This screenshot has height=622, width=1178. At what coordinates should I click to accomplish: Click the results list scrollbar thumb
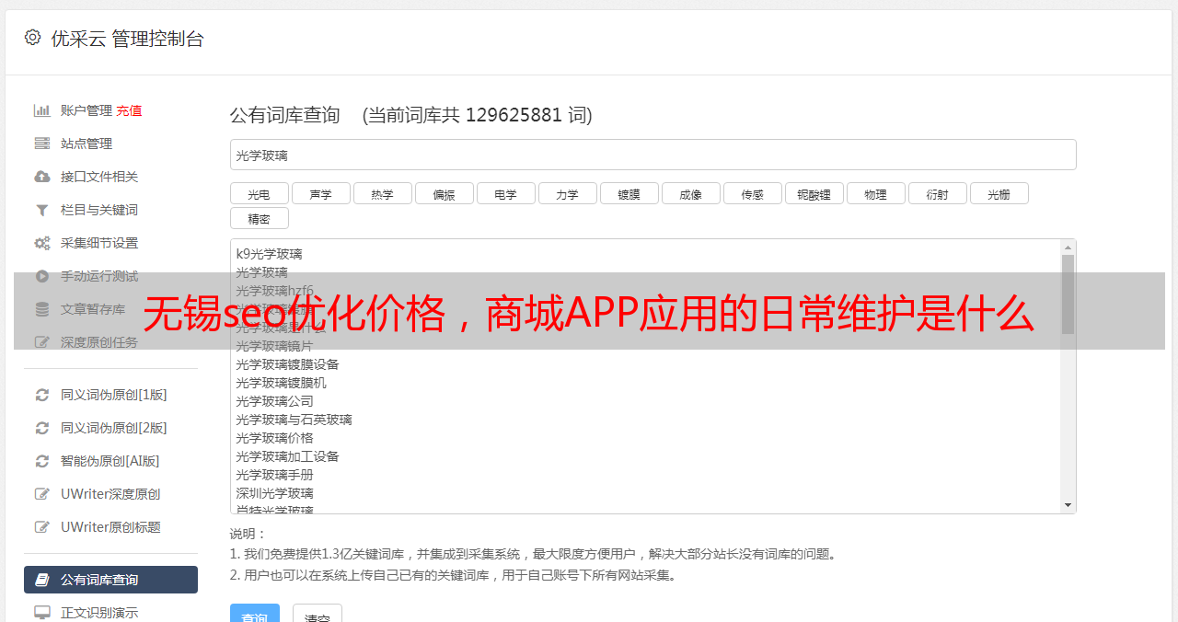pyautogui.click(x=1068, y=294)
